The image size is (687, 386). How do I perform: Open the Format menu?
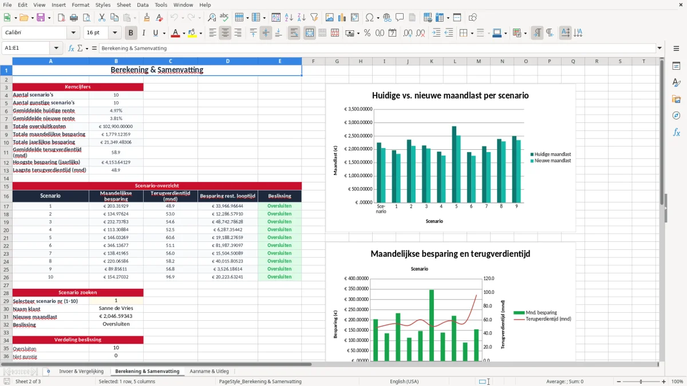point(80,5)
